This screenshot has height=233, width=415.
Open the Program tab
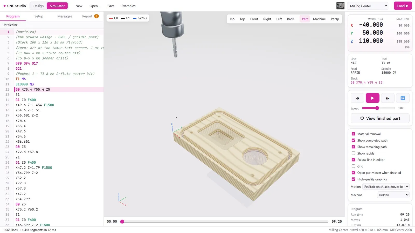click(13, 16)
